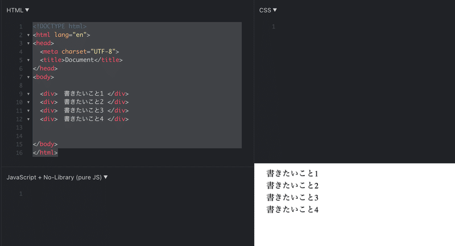Click the CSS panel label
The height and width of the screenshot is (246, 455).
tap(265, 10)
